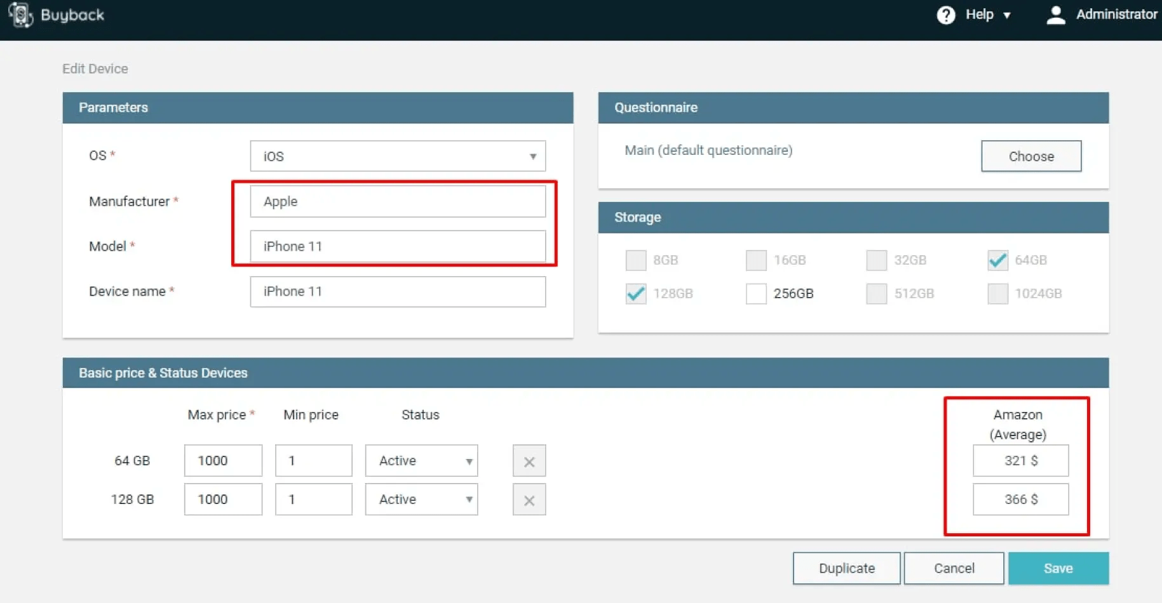1162x603 pixels.
Task: Uncheck the 64GB storage checkbox
Action: pyautogui.click(x=997, y=260)
